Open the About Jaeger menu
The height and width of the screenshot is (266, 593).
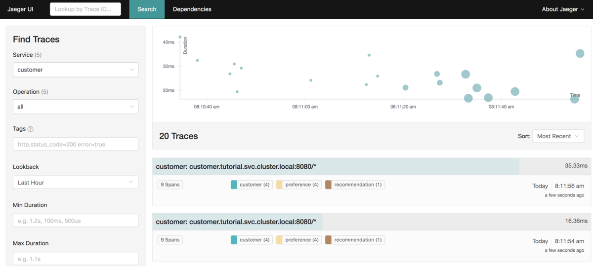(563, 9)
